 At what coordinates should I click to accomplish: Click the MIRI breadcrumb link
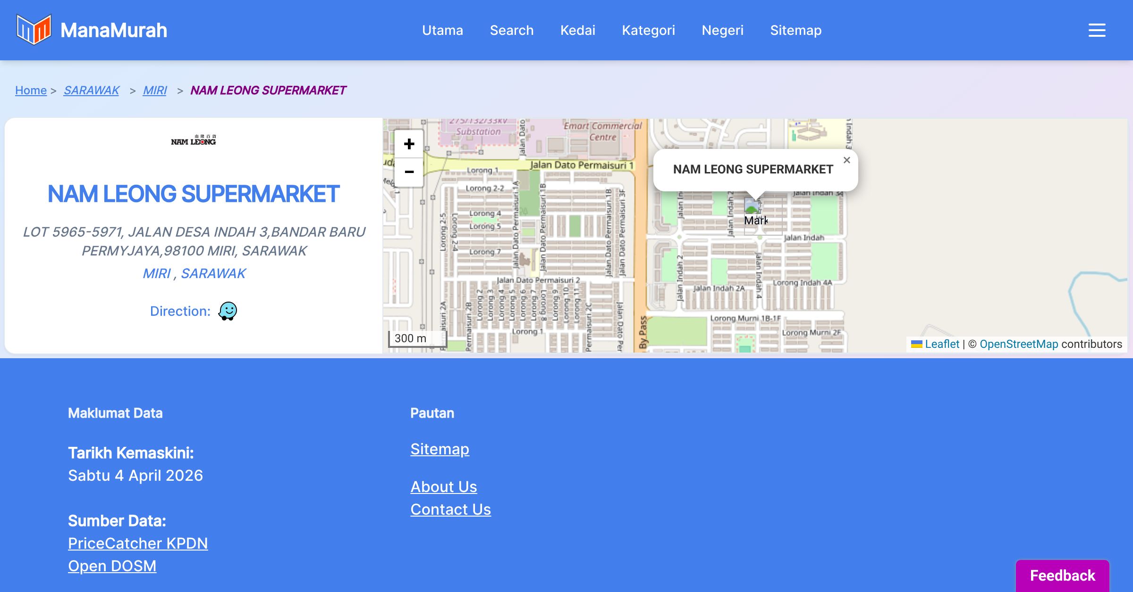pos(155,90)
